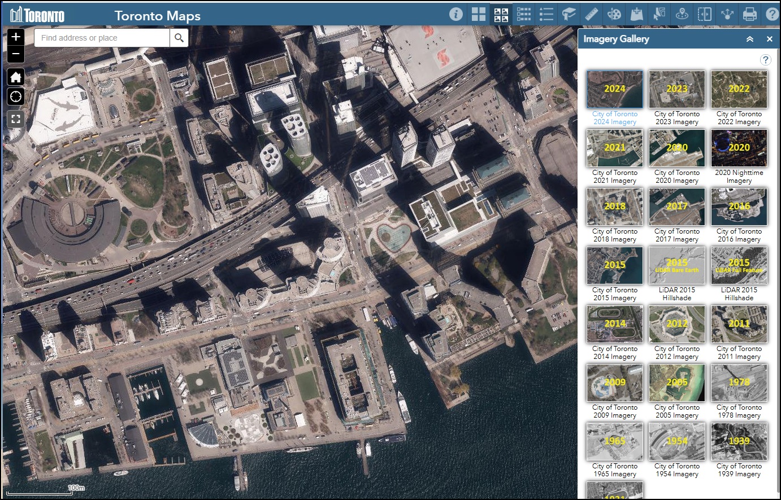The height and width of the screenshot is (500, 781).
Task: Select the 2021 imagery thumbnail
Action: (615, 148)
